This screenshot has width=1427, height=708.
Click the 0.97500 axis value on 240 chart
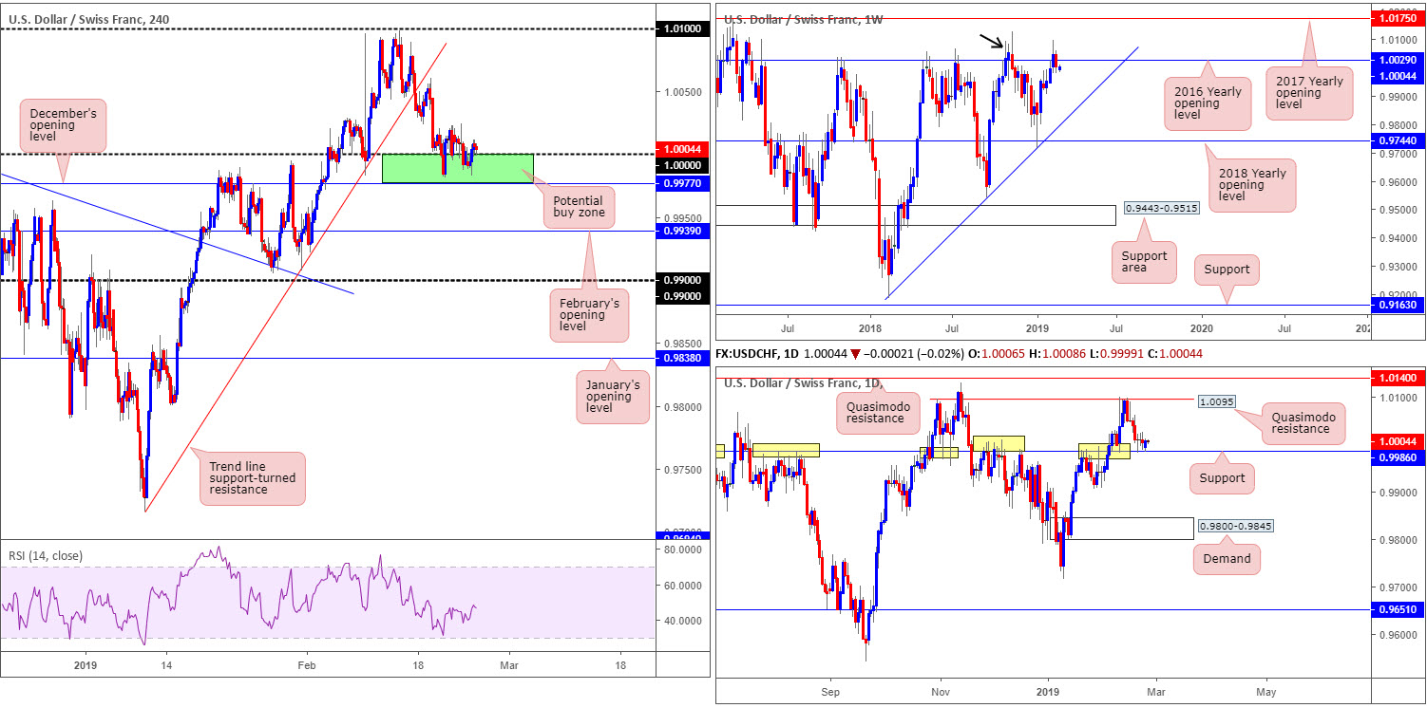pyautogui.click(x=683, y=470)
